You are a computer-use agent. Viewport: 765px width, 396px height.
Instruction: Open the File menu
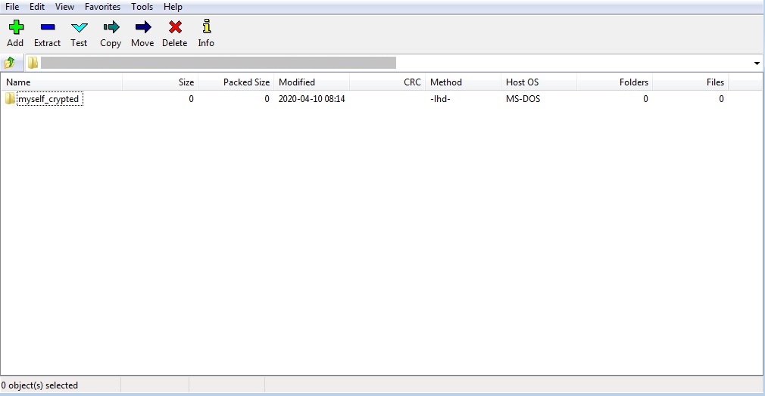[12, 7]
